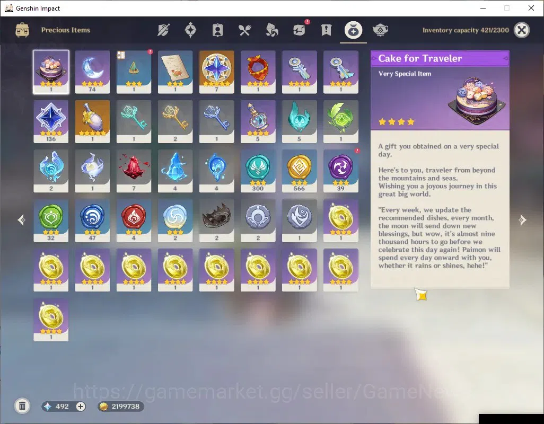Select the golden ornate key with count 2
This screenshot has height=424, width=544.
click(x=175, y=121)
